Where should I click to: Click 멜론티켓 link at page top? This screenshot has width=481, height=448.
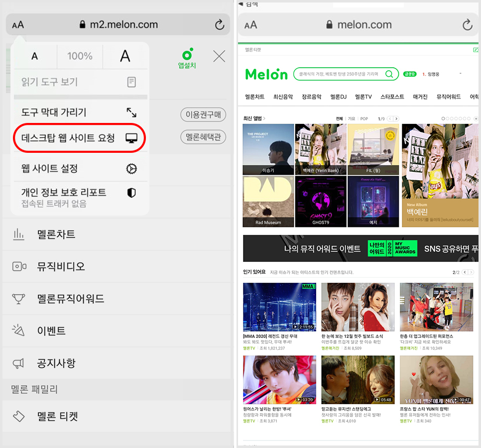(x=253, y=50)
